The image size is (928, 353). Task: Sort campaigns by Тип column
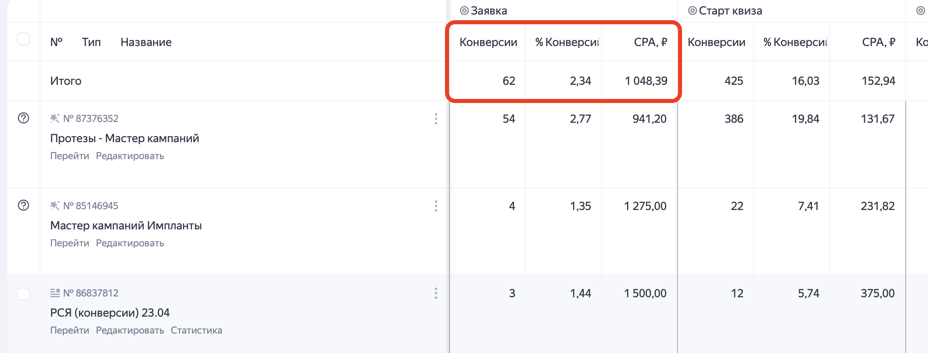tap(91, 42)
